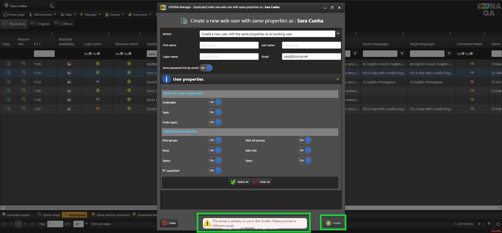Open the items per page dropdown

pos(86,224)
